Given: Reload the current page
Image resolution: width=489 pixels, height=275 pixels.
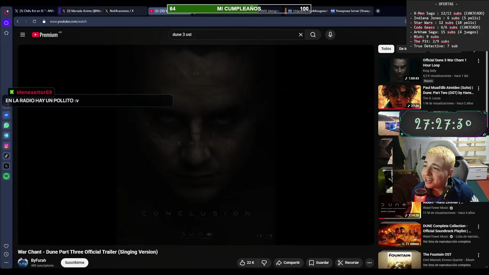Looking at the screenshot, I should coord(34,21).
